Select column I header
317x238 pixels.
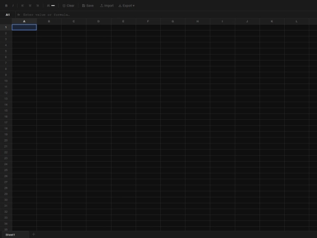pos(222,21)
